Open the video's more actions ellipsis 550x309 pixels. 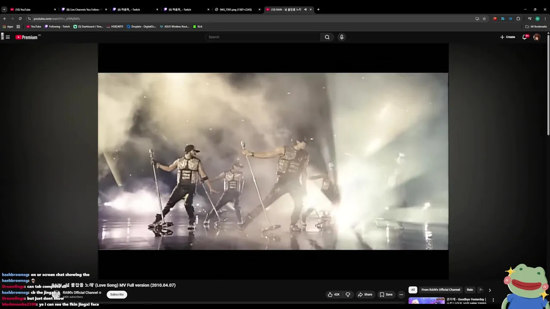pyautogui.click(x=401, y=294)
